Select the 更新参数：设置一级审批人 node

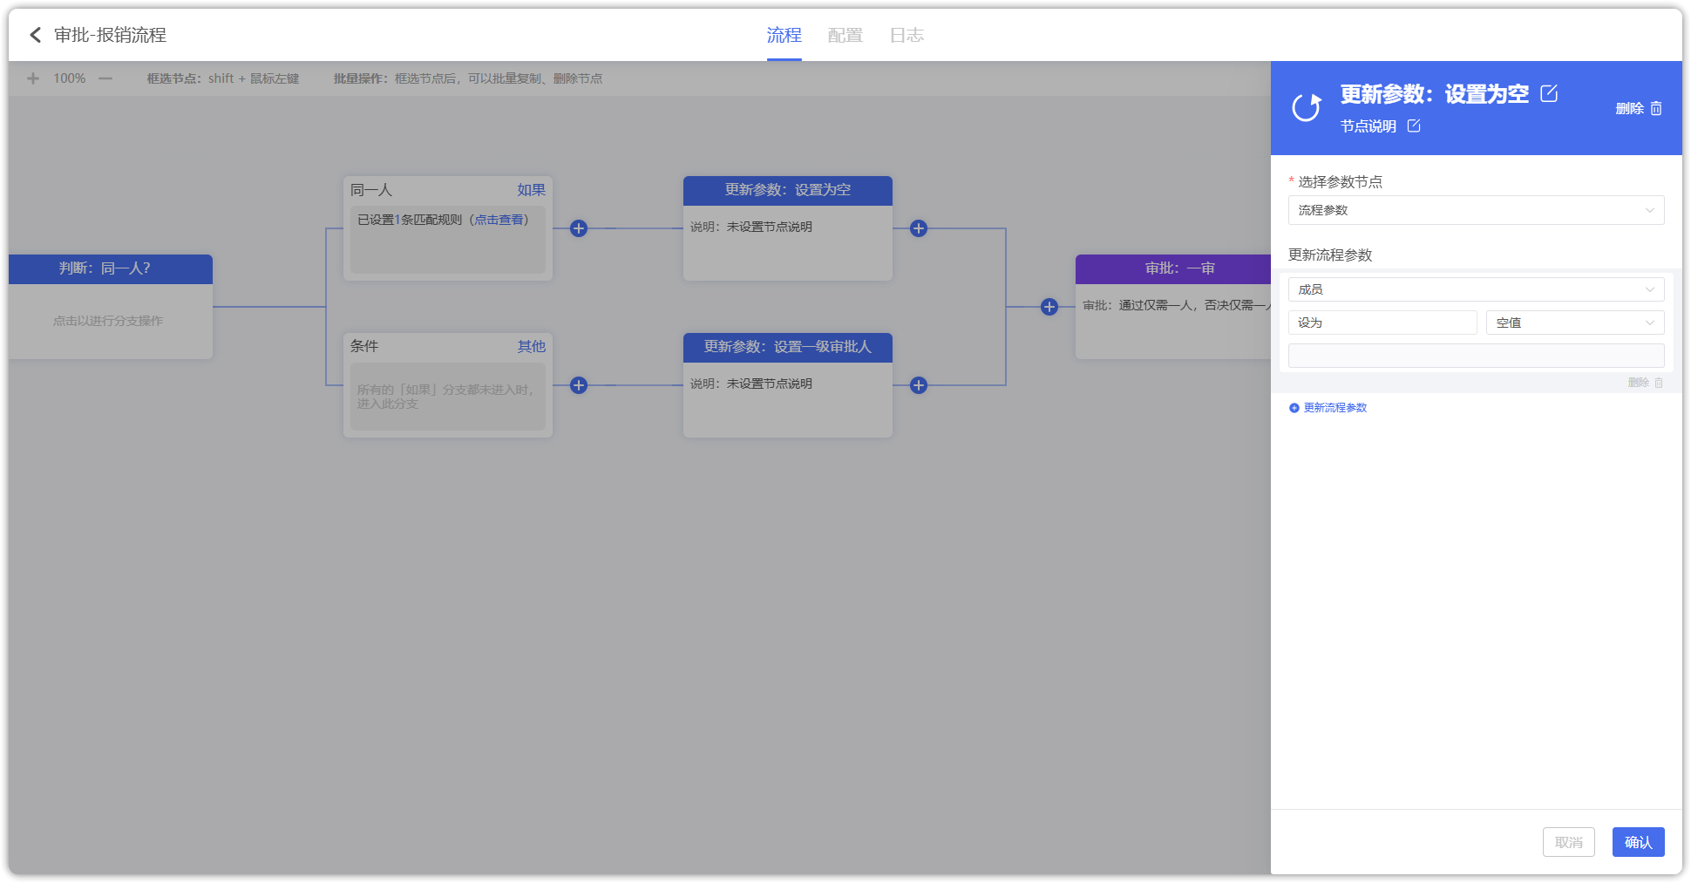[x=788, y=385]
